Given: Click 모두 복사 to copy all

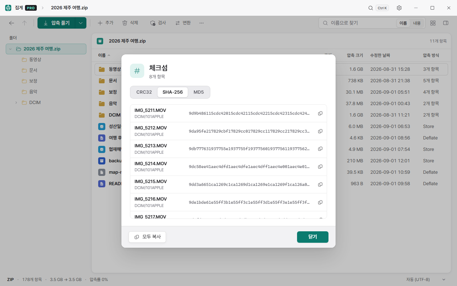Looking at the screenshot, I should 147,237.
